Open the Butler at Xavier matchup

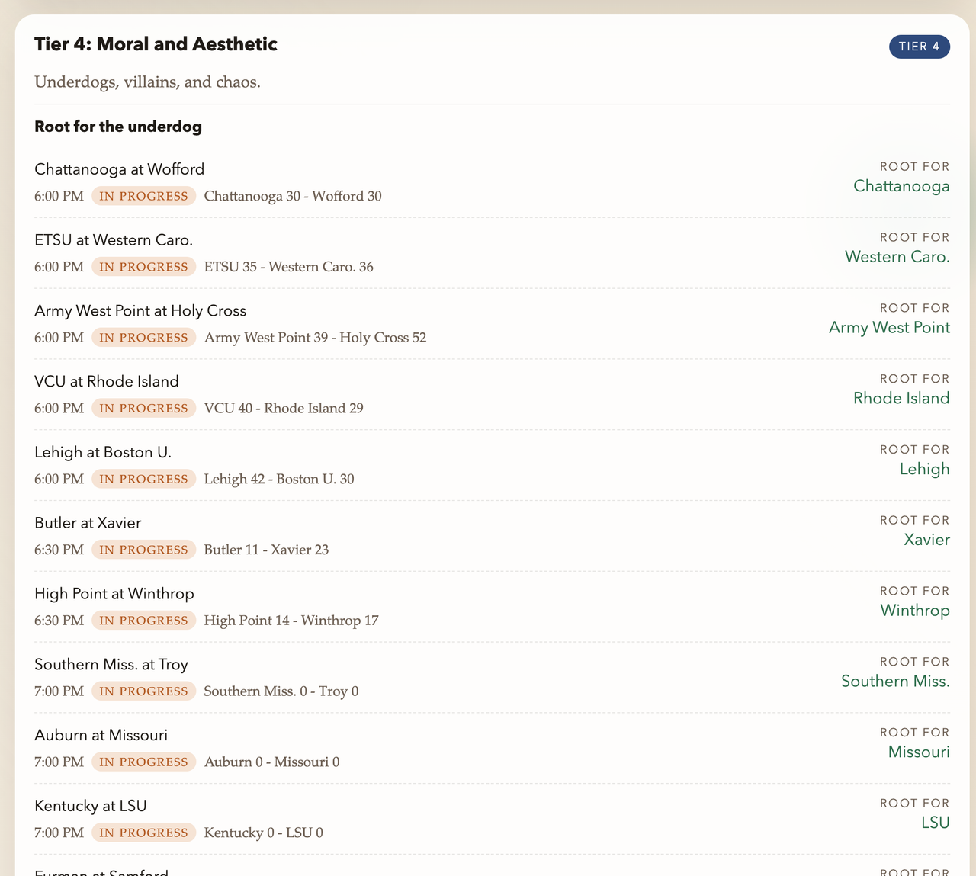(88, 524)
